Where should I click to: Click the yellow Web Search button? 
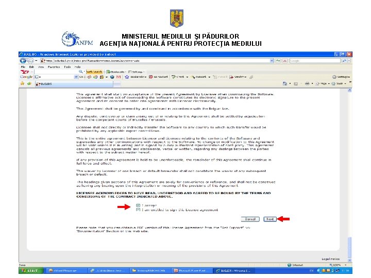click(x=94, y=72)
